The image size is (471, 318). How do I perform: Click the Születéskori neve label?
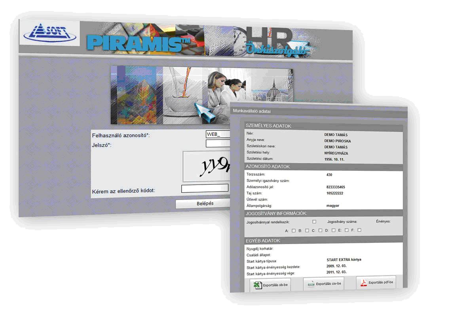(x=261, y=146)
